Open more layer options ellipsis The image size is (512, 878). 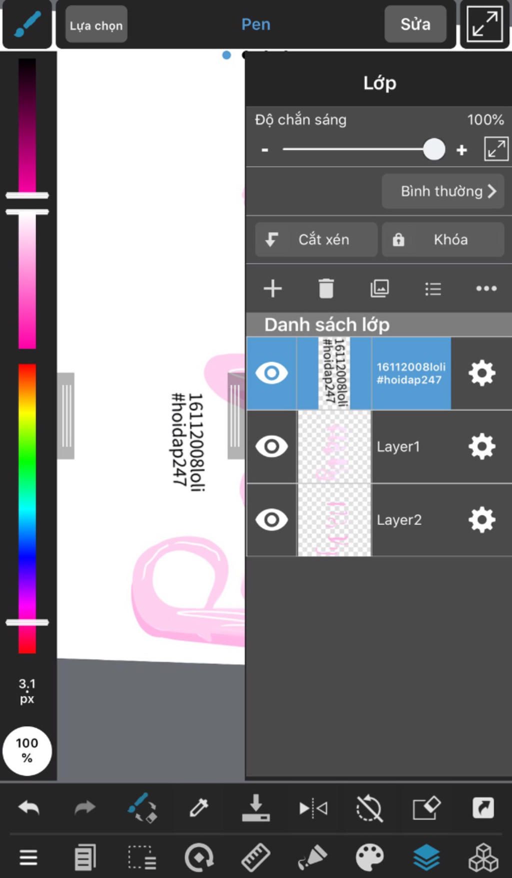point(486,288)
